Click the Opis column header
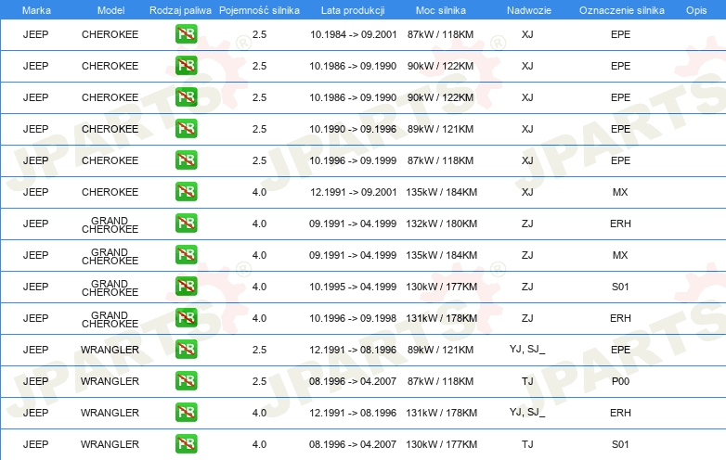This screenshot has height=460, width=726. point(696,10)
